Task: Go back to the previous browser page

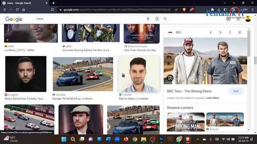Action: coord(4,10)
